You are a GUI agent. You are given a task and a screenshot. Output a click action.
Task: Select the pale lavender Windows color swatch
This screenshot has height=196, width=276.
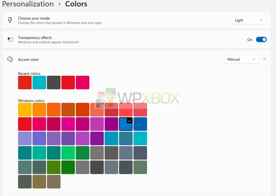tap(25, 138)
